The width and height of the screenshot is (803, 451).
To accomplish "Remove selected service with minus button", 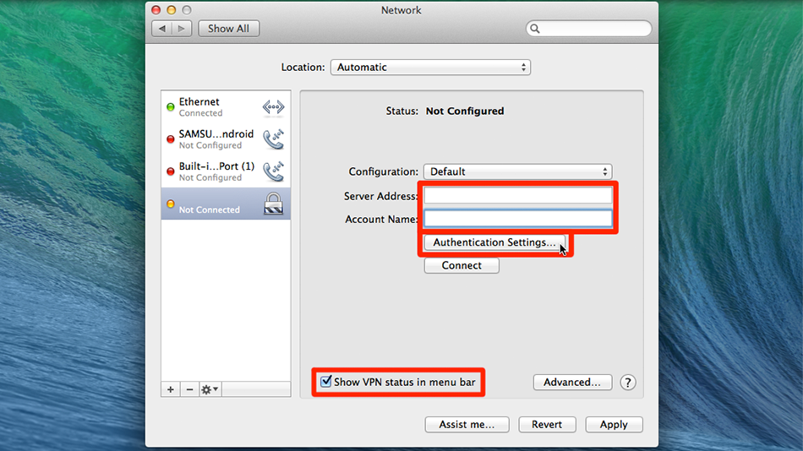I will click(189, 389).
